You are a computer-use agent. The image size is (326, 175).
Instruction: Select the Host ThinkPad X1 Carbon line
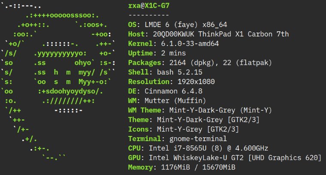(x=208, y=34)
